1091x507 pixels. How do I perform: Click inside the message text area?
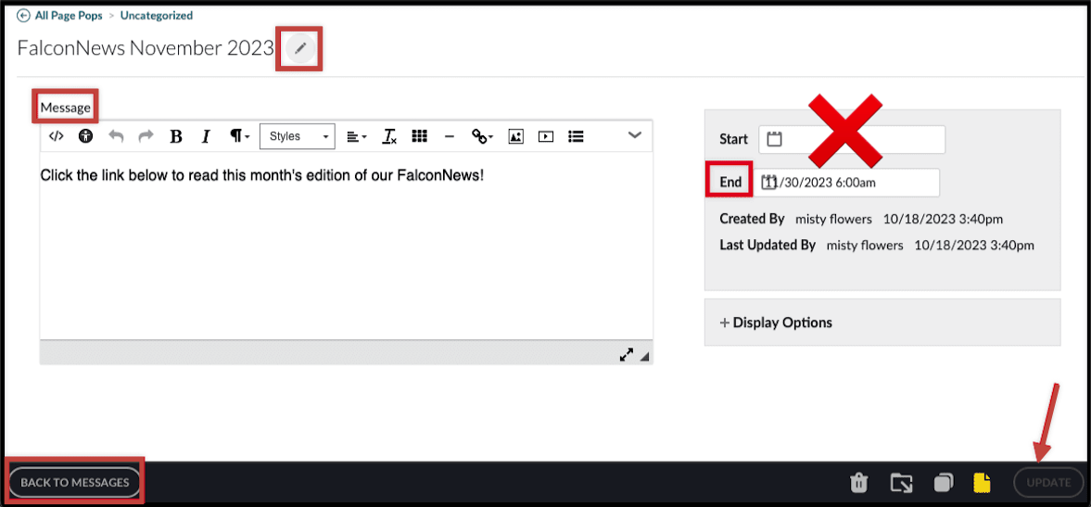[x=346, y=247]
